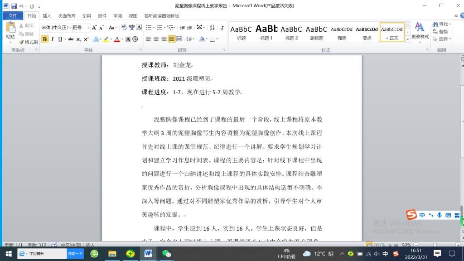The image size is (464, 261).
Task: Click the 替换 replace button
Action: [x=440, y=32]
